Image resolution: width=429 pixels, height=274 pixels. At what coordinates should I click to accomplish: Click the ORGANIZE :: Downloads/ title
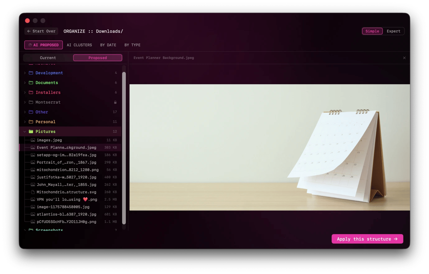(93, 31)
